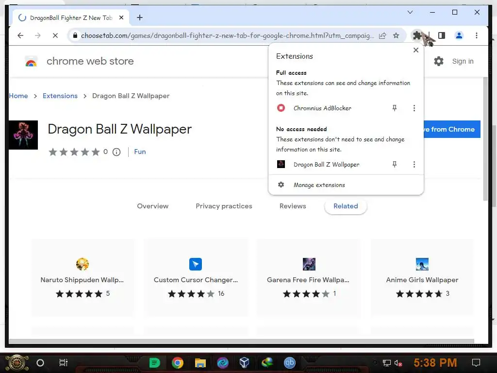This screenshot has width=497, height=373.
Task: Click the browser forward arrow
Action: pos(38,35)
